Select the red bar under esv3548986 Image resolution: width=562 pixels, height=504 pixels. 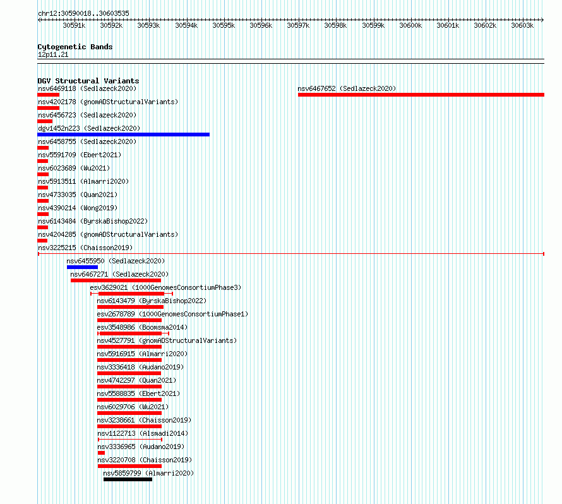click(133, 333)
